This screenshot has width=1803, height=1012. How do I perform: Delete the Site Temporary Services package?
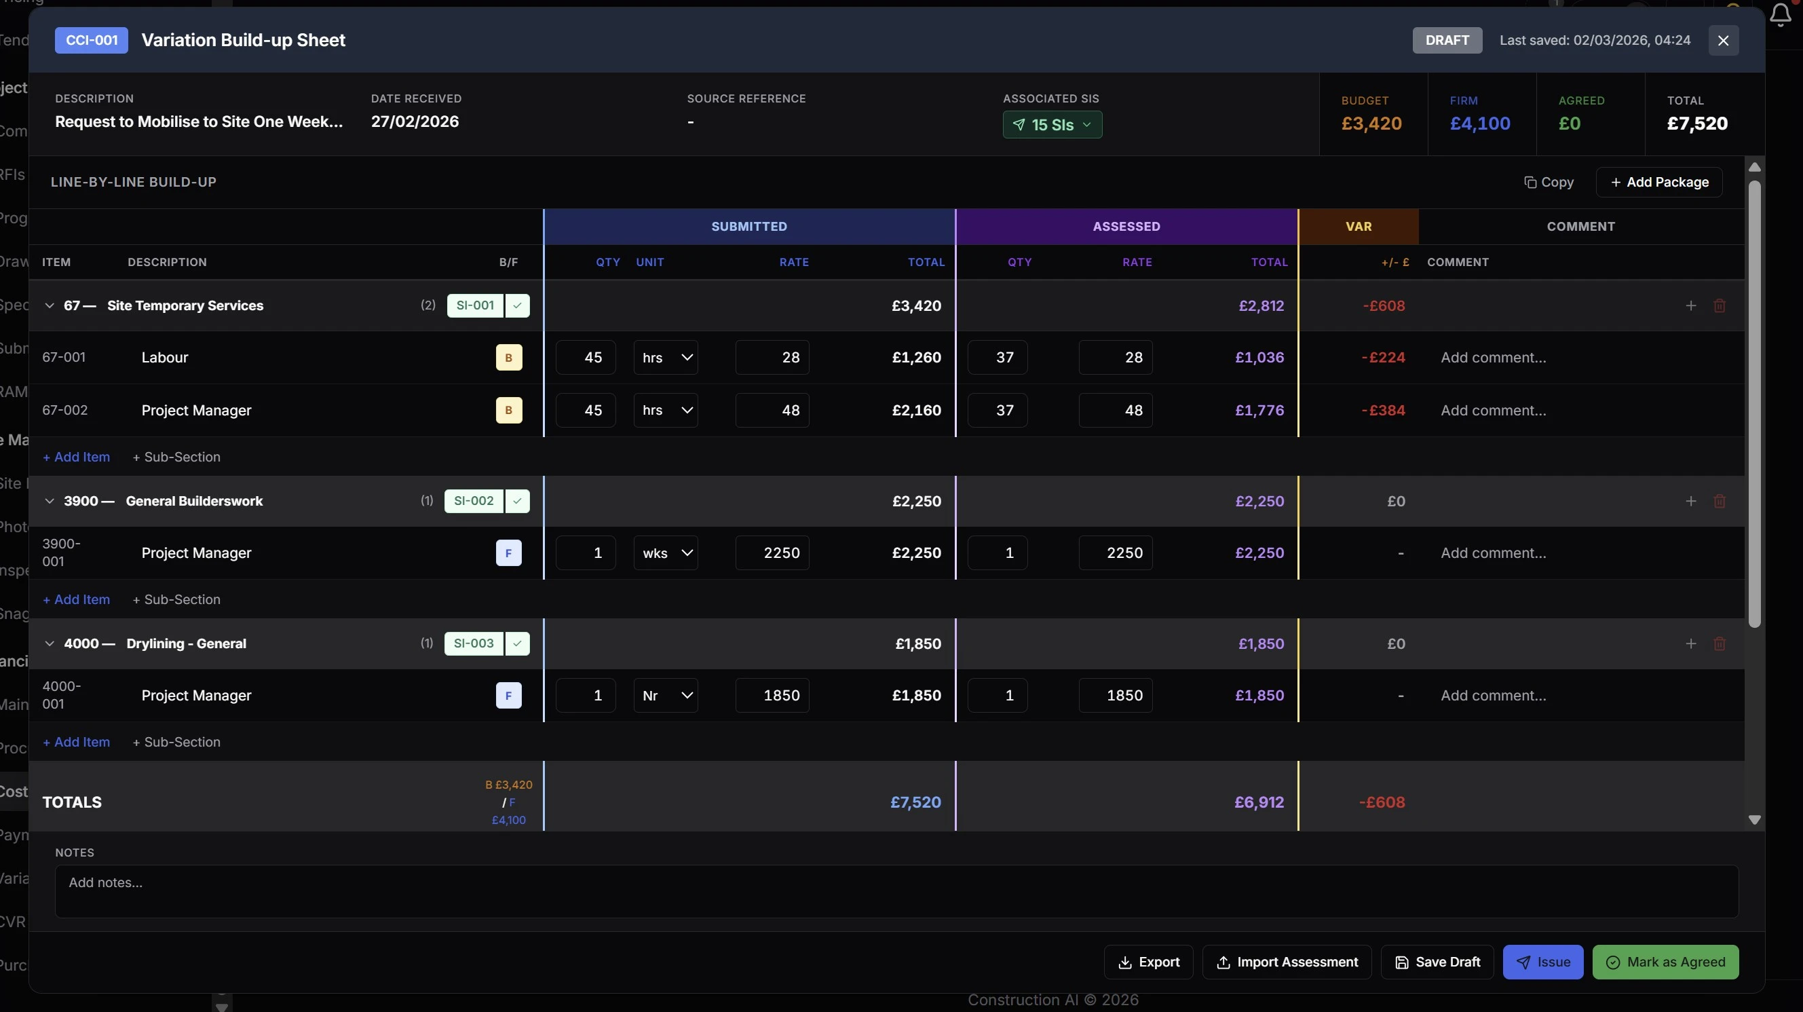[1719, 306]
